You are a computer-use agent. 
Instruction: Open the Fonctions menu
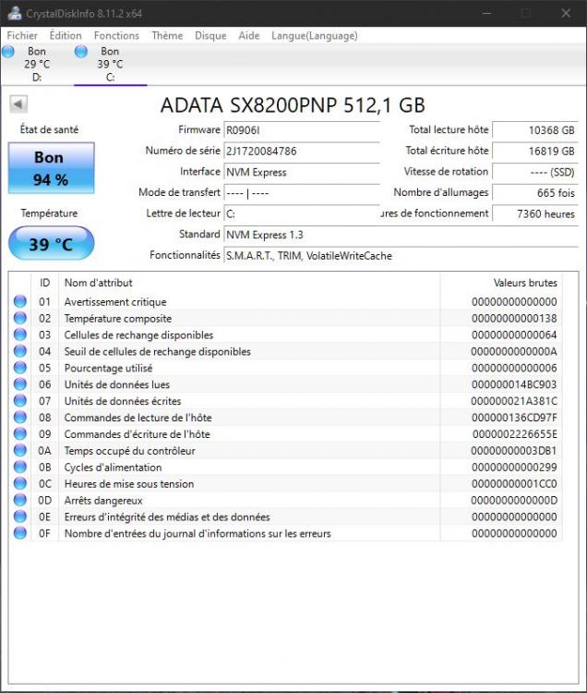(116, 35)
